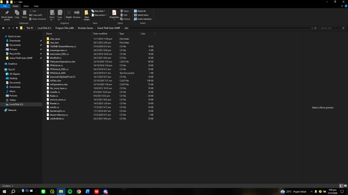348x195 pixels.
Task: Open LINE app from the taskbar
Action: 43,191
